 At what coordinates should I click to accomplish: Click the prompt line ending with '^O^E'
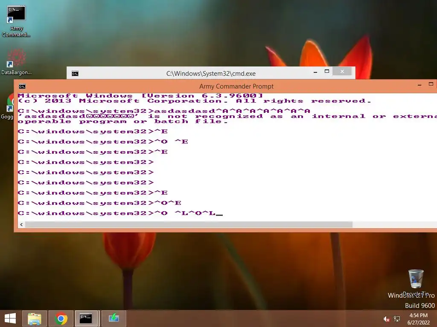pos(99,203)
